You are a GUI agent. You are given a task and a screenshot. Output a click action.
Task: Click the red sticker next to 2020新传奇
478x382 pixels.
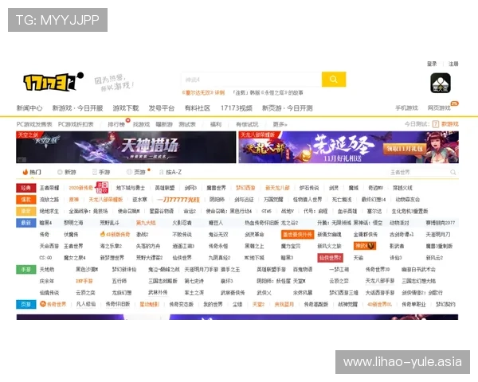pyautogui.click(x=102, y=187)
